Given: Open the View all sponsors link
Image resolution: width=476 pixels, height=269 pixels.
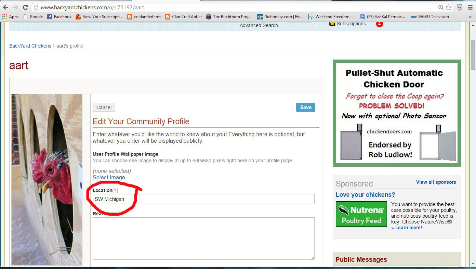Looking at the screenshot, I should [436, 182].
